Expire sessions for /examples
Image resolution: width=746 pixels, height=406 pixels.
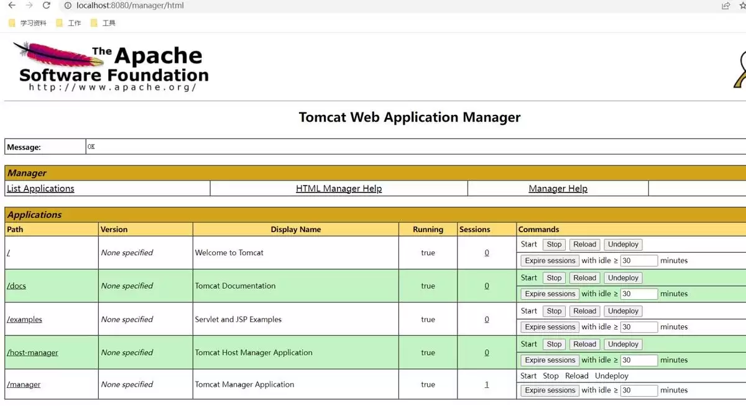coord(550,327)
